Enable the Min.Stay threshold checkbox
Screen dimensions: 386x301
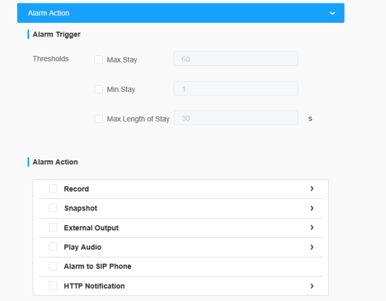tap(99, 89)
